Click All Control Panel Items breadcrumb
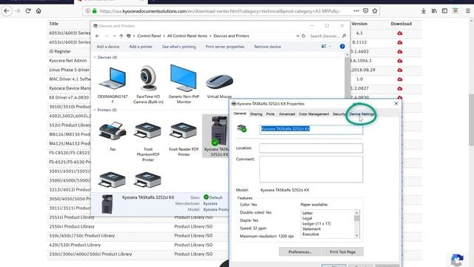474x267 pixels. click(x=187, y=36)
